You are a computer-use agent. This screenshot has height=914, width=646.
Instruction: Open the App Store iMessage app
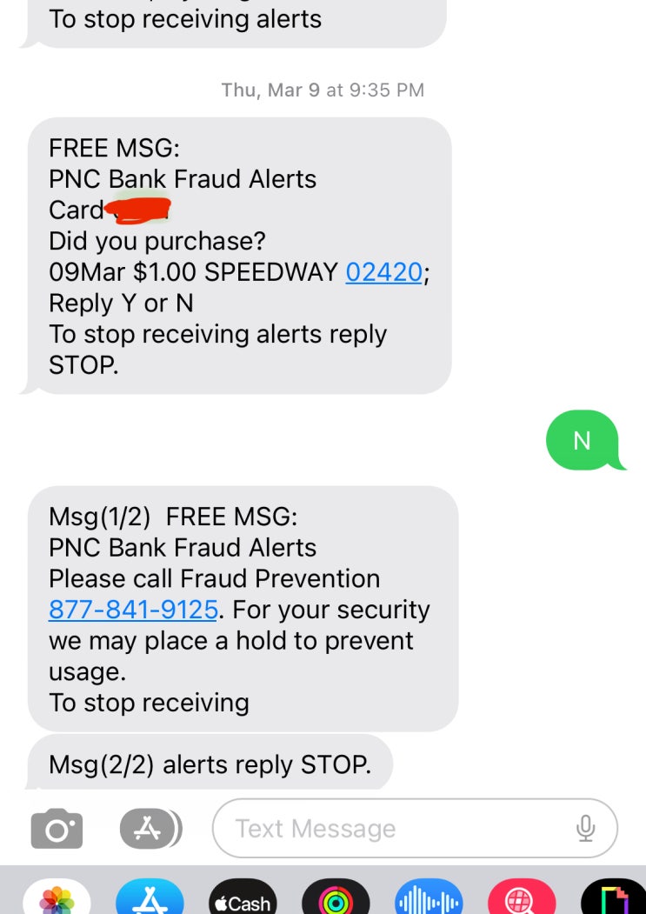[x=150, y=899]
